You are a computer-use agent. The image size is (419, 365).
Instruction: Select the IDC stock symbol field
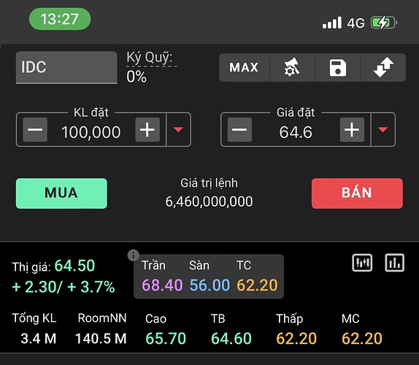[x=66, y=67]
